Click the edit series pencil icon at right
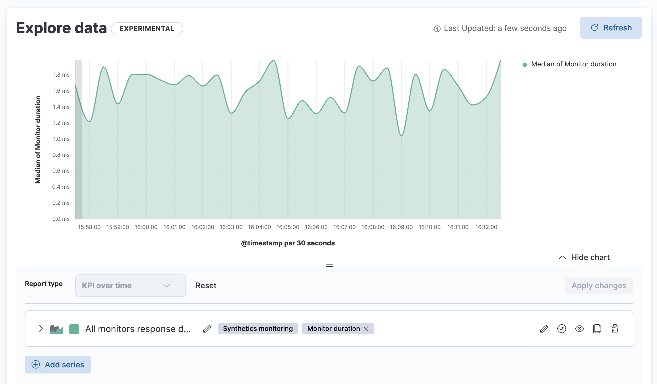 544,329
